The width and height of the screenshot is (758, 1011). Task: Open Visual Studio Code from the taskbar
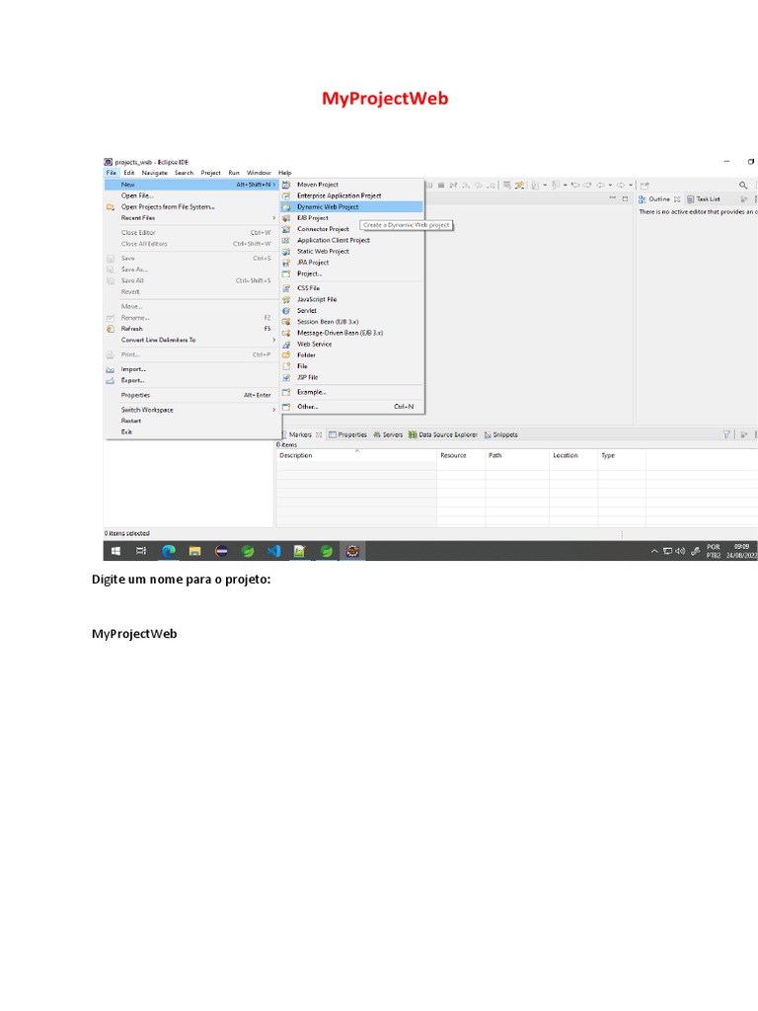[274, 551]
